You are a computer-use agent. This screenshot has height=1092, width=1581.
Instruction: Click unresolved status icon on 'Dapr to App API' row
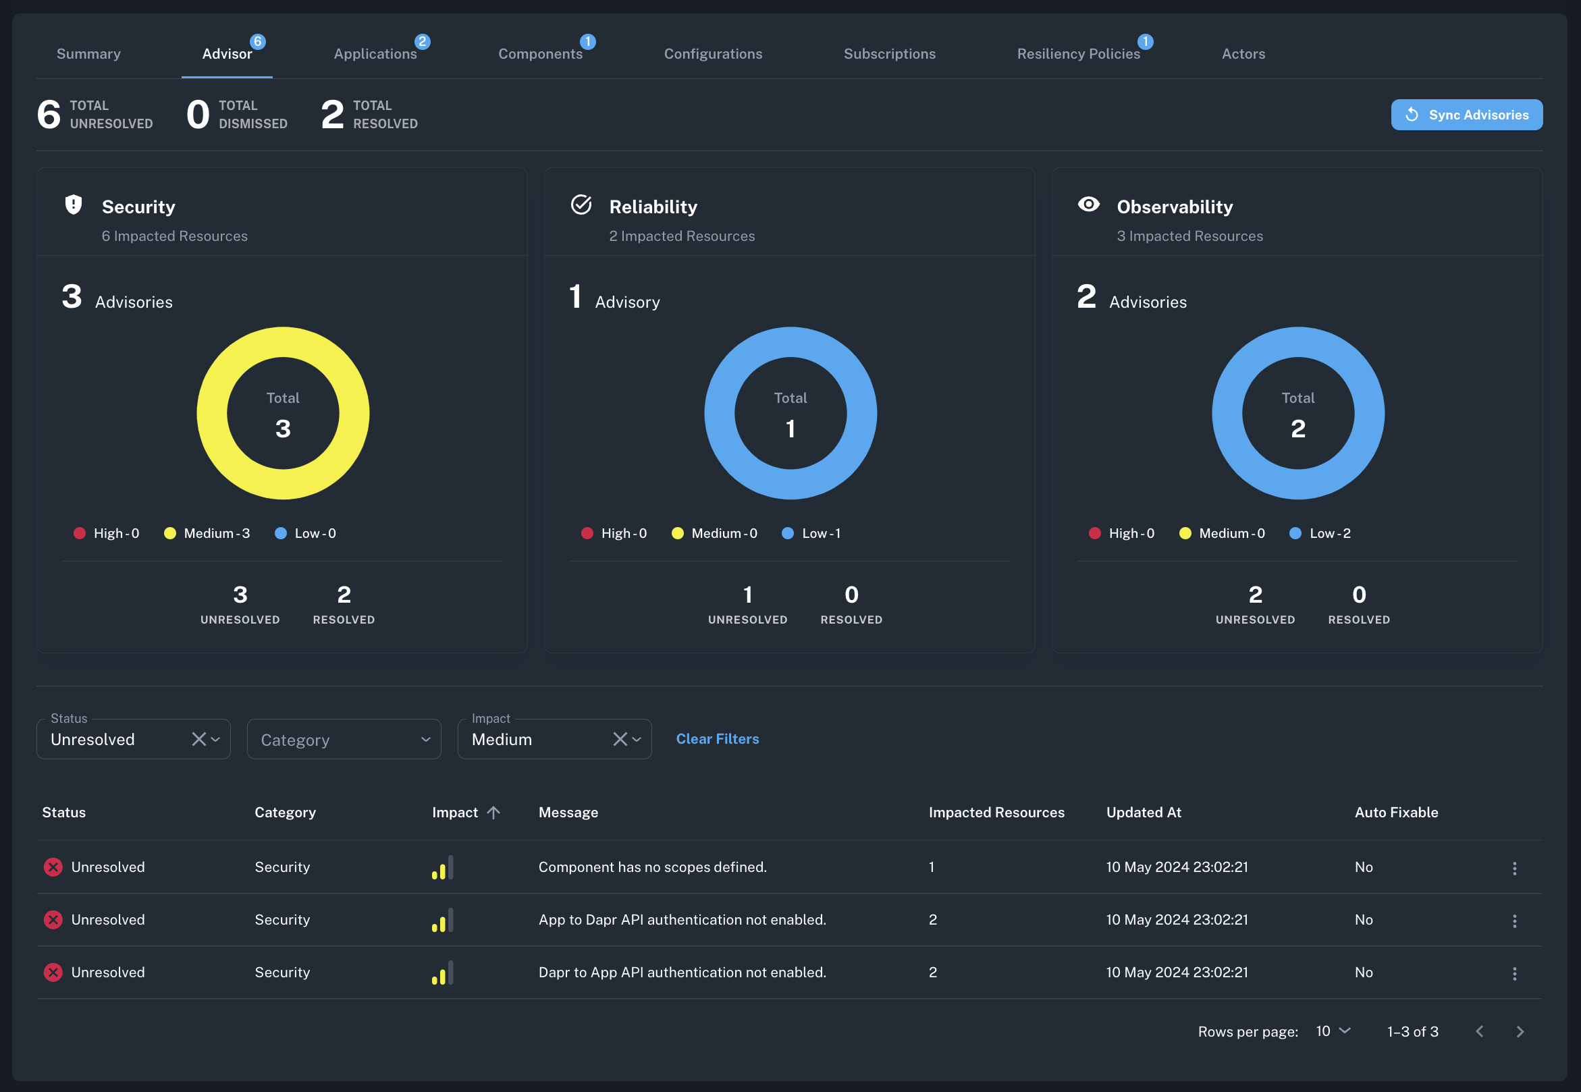tap(53, 972)
